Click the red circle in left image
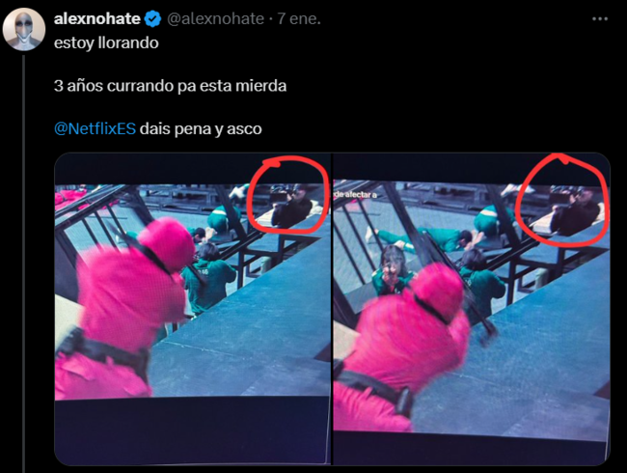The image size is (627, 473). click(x=287, y=194)
